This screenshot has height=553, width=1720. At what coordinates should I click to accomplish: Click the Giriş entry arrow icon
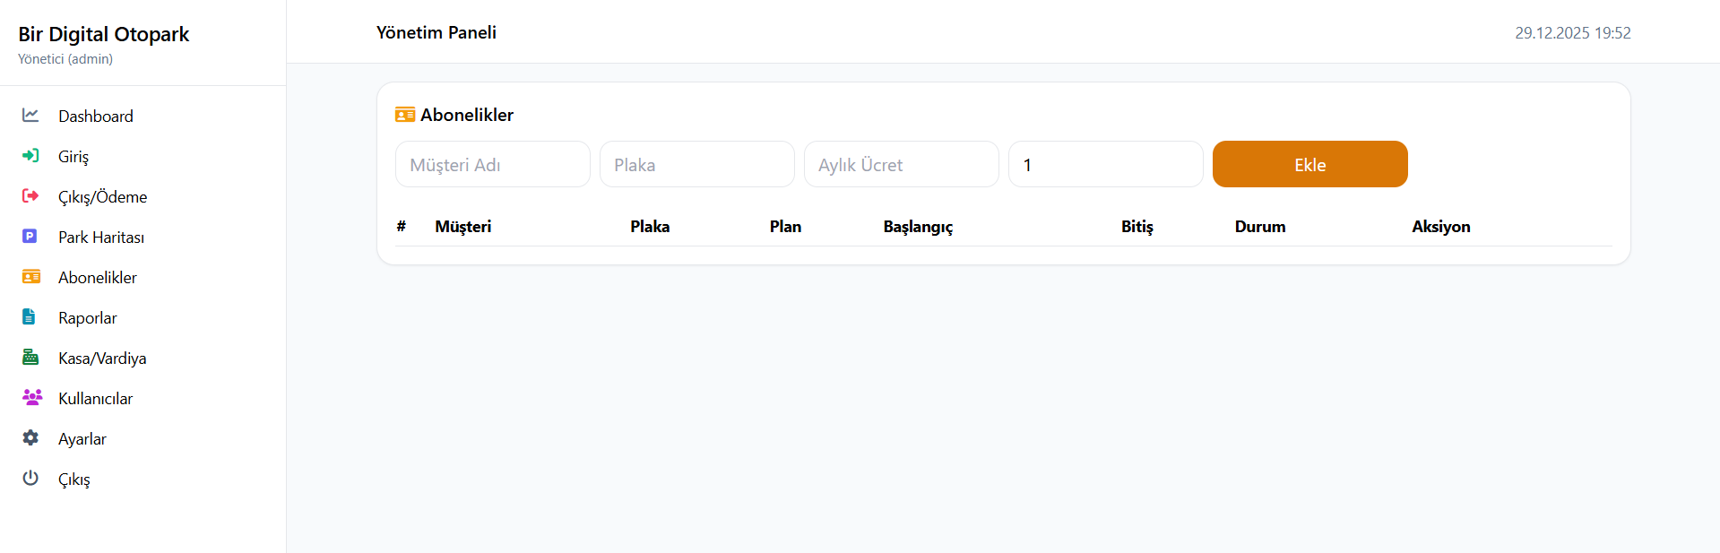click(x=30, y=156)
